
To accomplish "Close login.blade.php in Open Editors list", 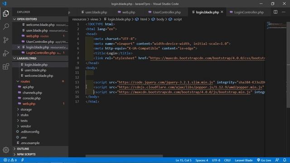I will tap(19, 47).
